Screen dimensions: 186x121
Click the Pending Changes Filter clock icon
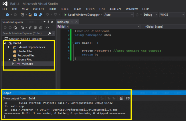(23, 28)
